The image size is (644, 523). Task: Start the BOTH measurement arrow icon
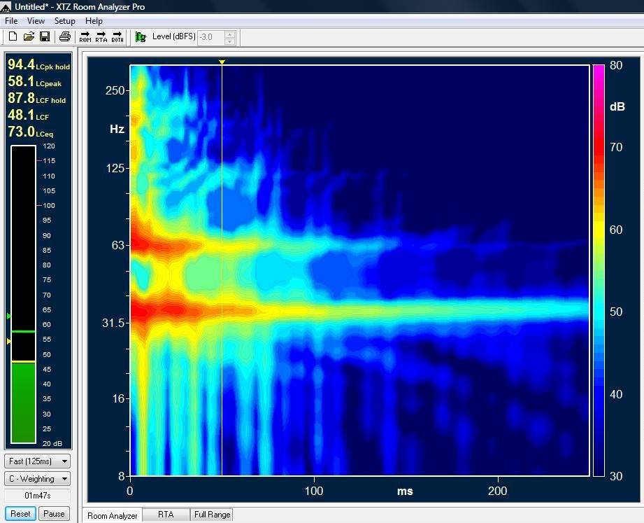117,37
